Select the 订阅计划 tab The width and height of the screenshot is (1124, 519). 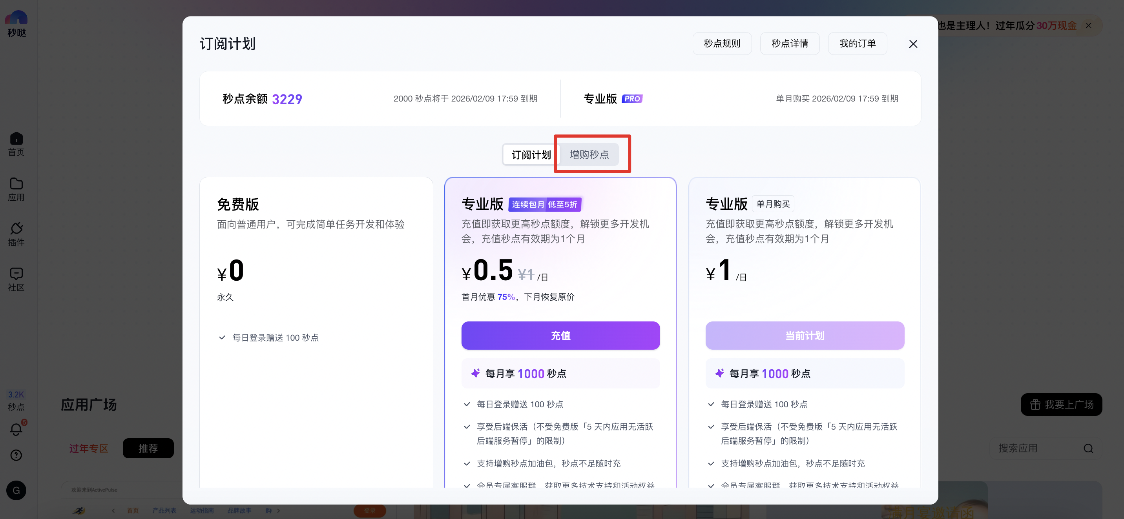pos(531,155)
